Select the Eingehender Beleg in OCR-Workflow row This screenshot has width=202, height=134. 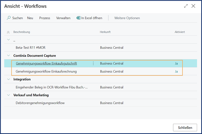click(100, 87)
